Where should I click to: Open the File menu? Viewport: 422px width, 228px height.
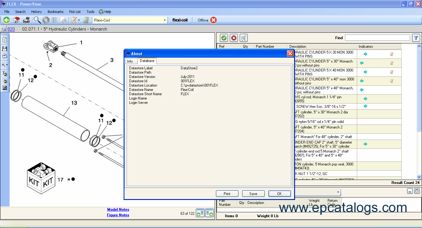(x=7, y=12)
